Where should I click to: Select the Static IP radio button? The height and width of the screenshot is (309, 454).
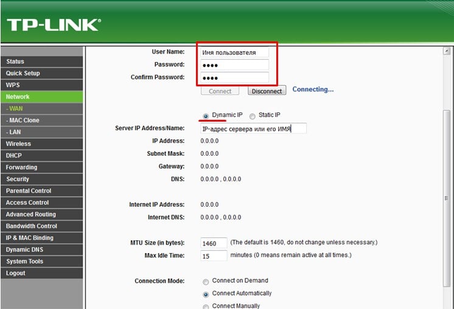[x=253, y=116]
